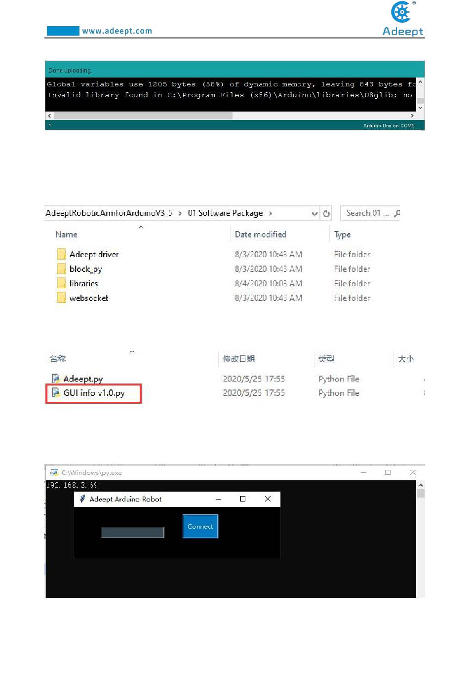The image size is (469, 695).
Task: Sort by the 类型 column header
Action: 326,359
